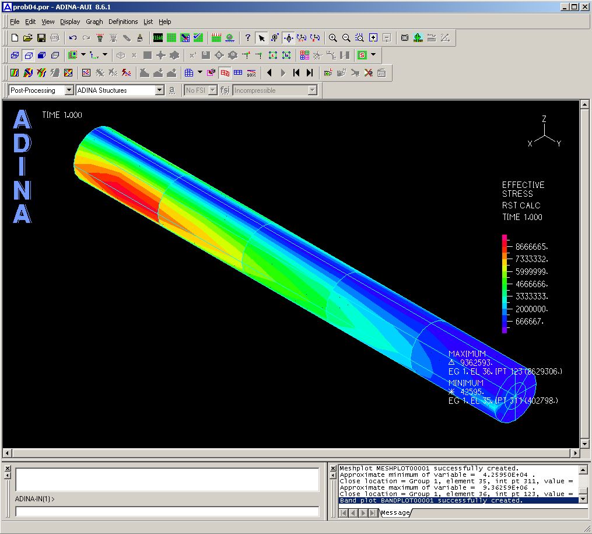
Task: Click the Zoom In magnifier icon
Action: click(333, 38)
